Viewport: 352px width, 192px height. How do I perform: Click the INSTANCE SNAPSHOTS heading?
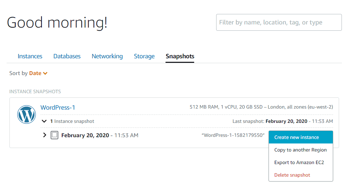pyautogui.click(x=35, y=91)
